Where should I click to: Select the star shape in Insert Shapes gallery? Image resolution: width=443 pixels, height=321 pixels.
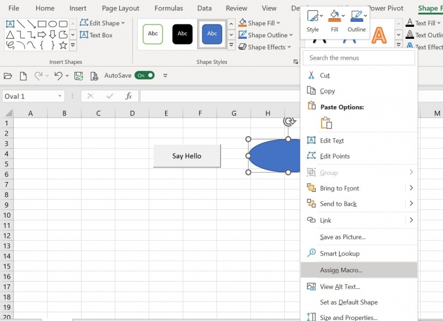pyautogui.click(x=63, y=45)
